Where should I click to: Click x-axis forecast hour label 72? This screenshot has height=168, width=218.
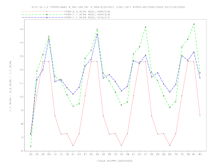(x=176, y=154)
